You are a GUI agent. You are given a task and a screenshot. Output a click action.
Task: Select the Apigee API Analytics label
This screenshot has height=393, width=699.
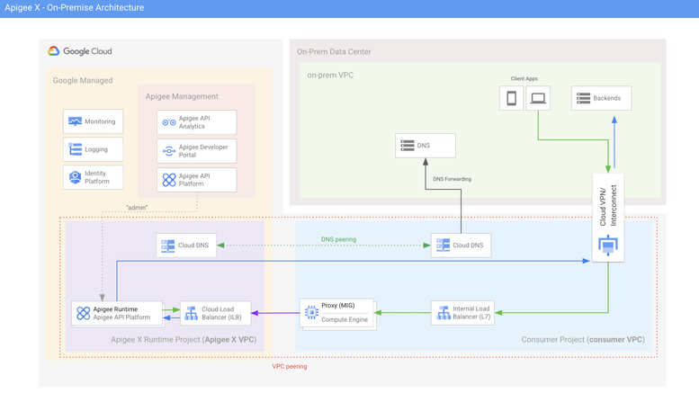[x=194, y=122]
